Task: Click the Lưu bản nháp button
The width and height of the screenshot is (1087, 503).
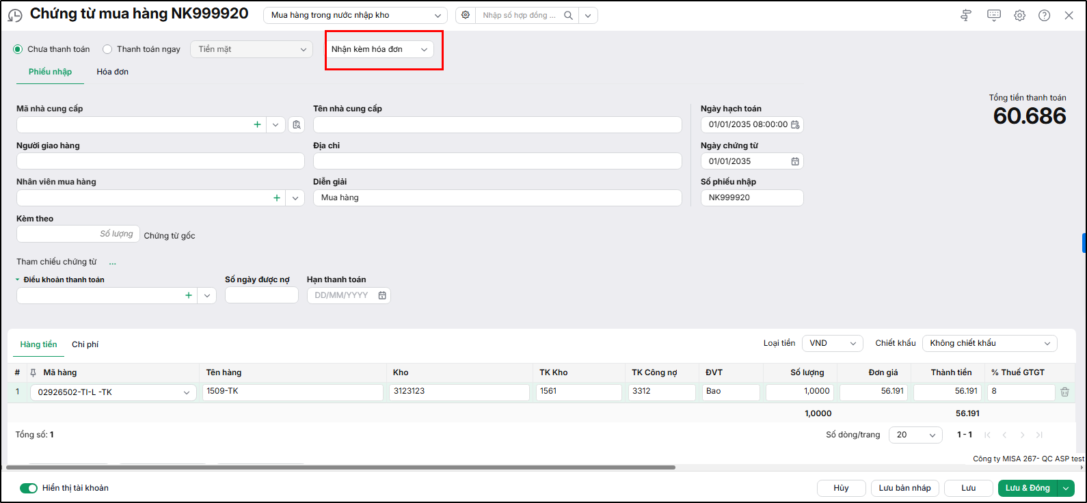Action: coord(904,488)
